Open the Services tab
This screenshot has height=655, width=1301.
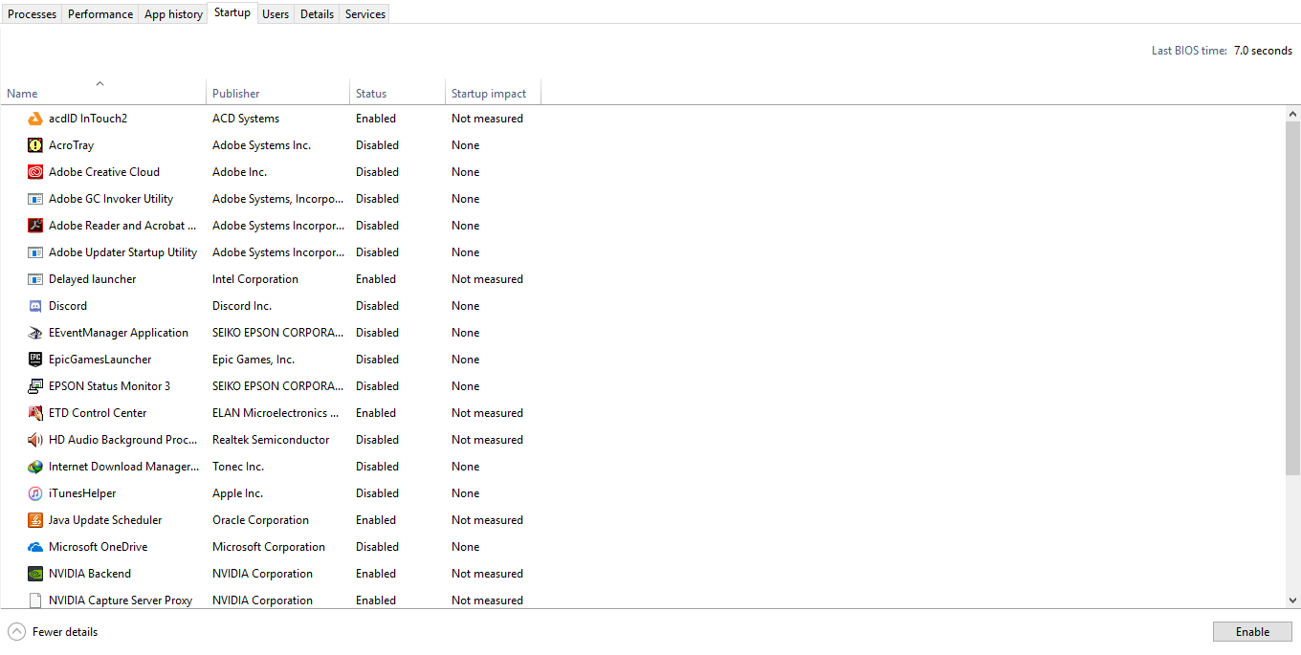(365, 14)
